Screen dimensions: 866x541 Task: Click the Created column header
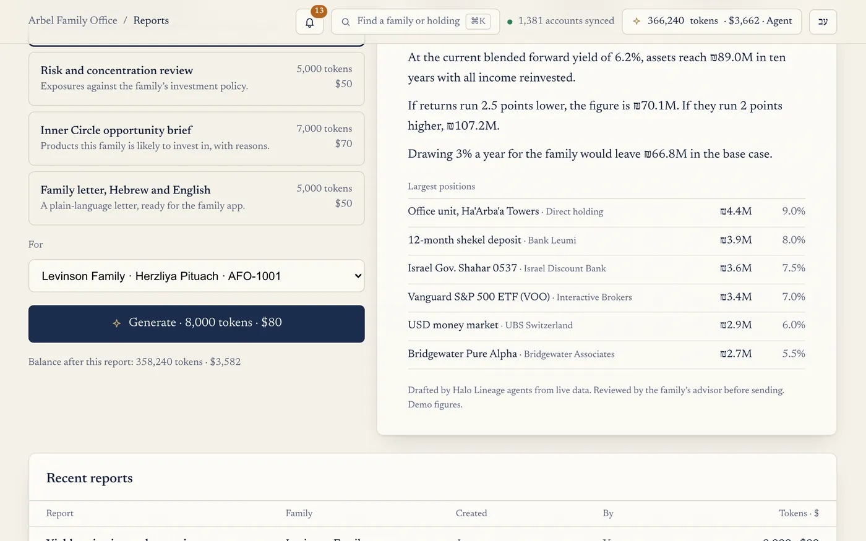(x=471, y=513)
